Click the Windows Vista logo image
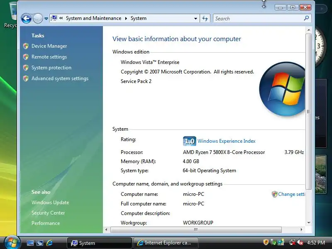This screenshot has height=249, width=332. pyautogui.click(x=282, y=89)
